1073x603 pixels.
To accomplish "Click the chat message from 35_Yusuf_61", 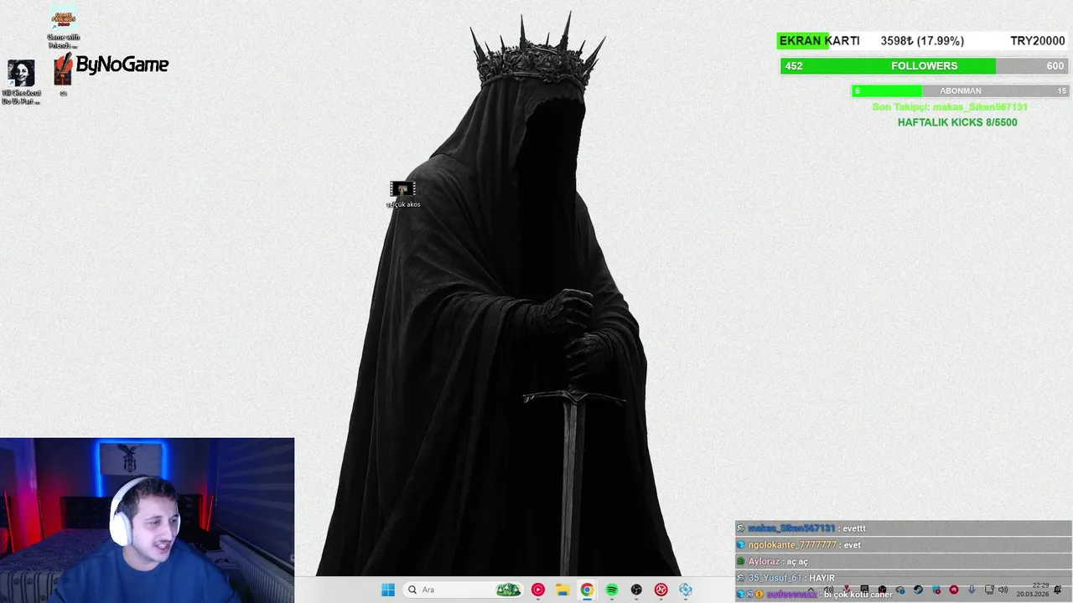I will pyautogui.click(x=903, y=578).
